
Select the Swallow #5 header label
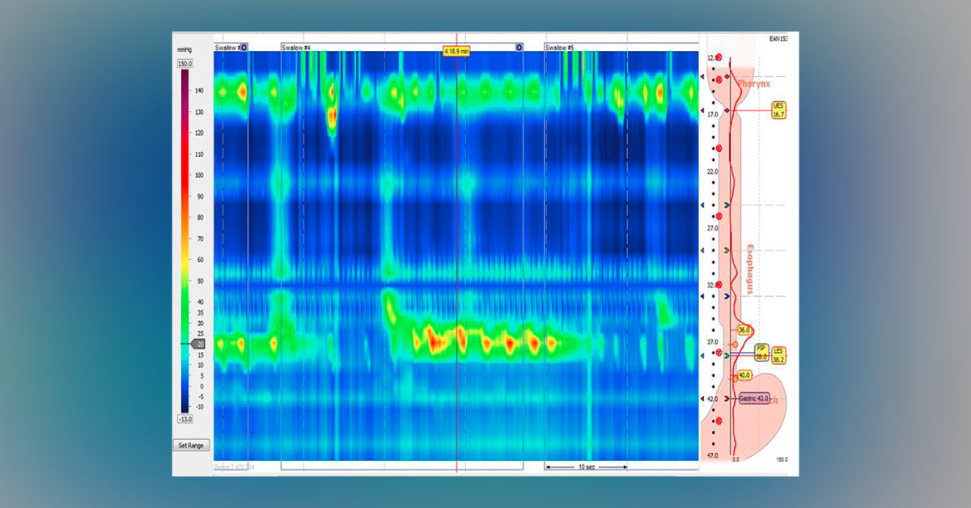pyautogui.click(x=560, y=48)
